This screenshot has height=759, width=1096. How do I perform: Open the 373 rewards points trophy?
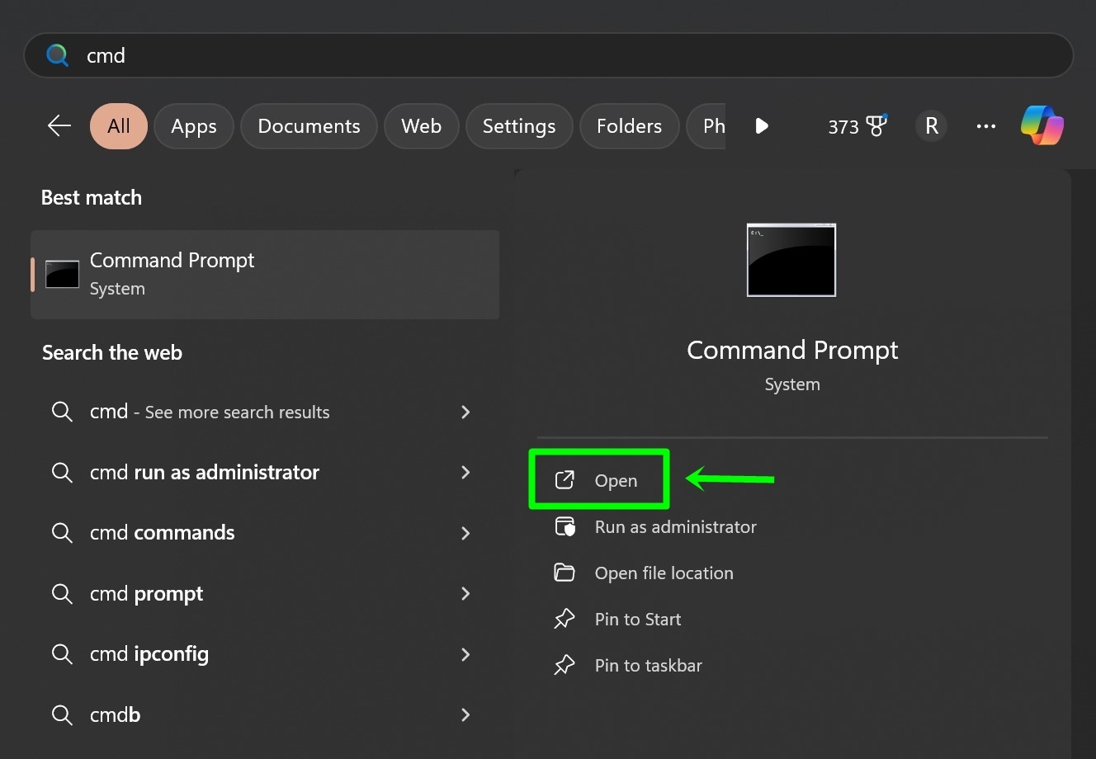[857, 126]
